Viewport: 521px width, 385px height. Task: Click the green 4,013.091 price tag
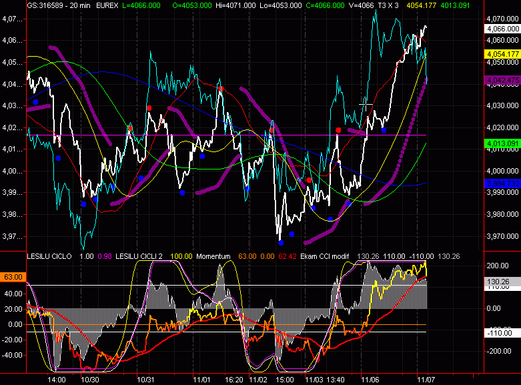(503, 143)
